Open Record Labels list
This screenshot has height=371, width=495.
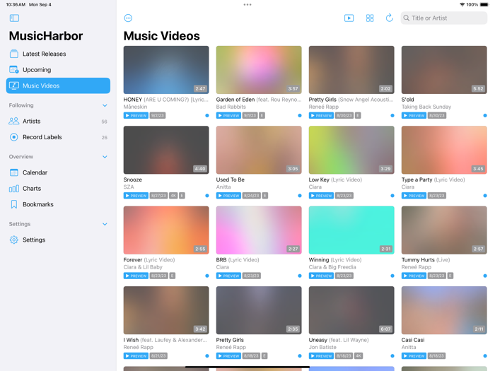click(58, 137)
